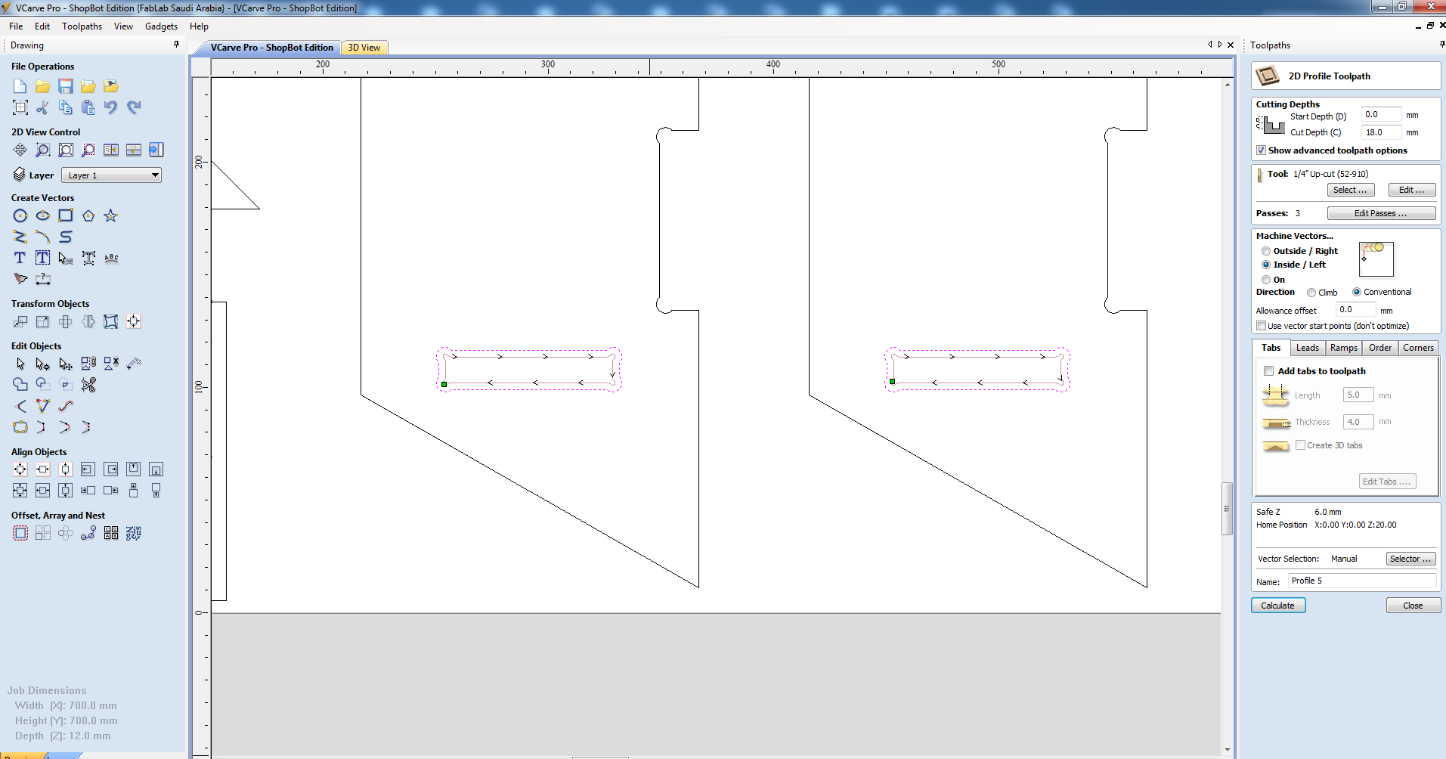Open the Dimension measuring tool with question mark
The image size is (1446, 759).
pyautogui.click(x=43, y=279)
